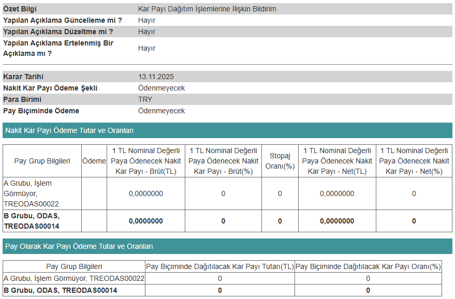The height and width of the screenshot is (299, 455).
Task: Click the Para Birimi value TRY
Action: (x=145, y=99)
